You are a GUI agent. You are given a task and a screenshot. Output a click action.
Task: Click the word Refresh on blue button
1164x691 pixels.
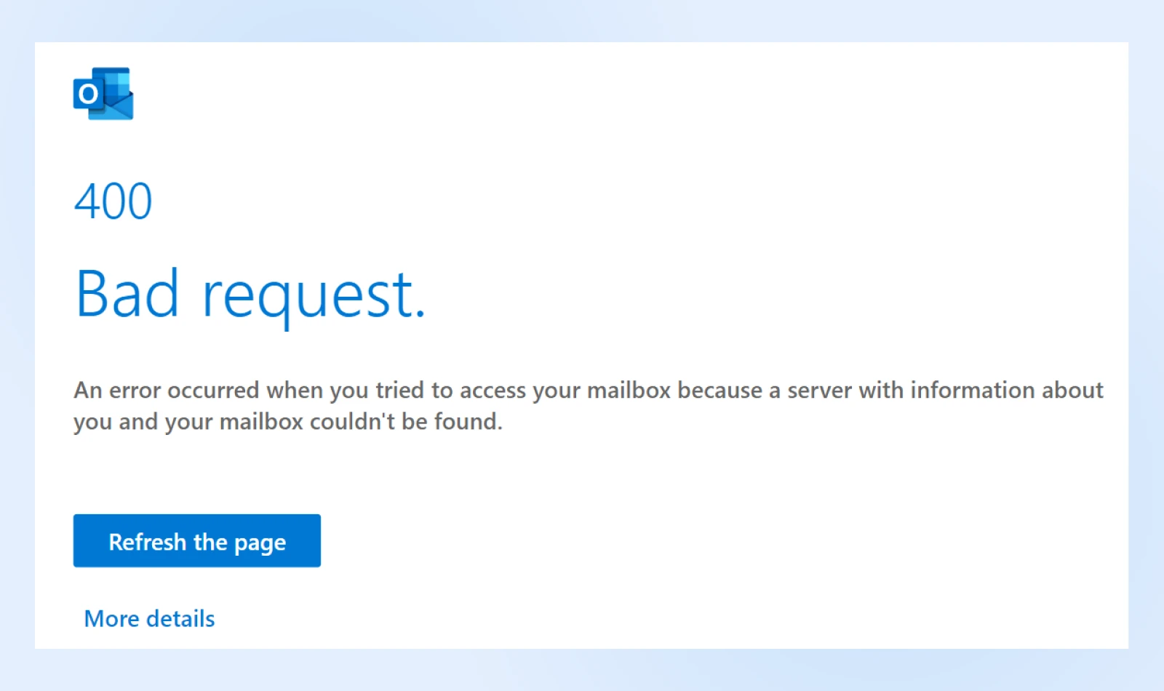[148, 542]
